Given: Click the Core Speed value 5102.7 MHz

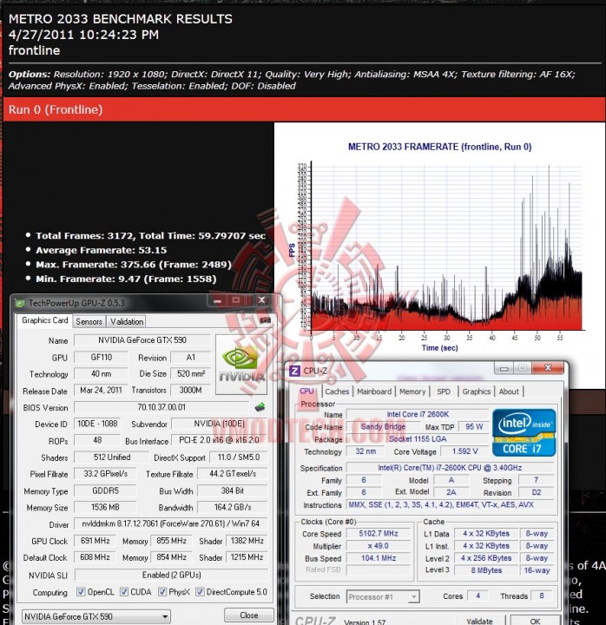Looking at the screenshot, I should pyautogui.click(x=379, y=533).
